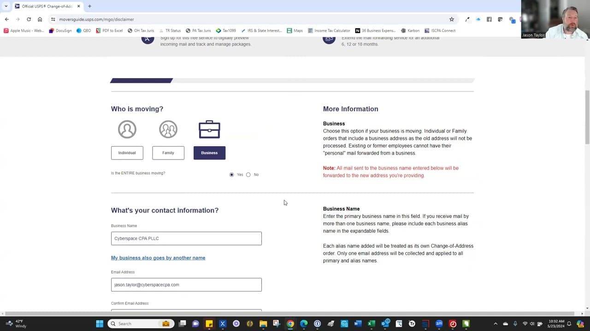Screen dimensions: 590x331
Task: Open Tax1099 bookmark
Action: coord(226,31)
